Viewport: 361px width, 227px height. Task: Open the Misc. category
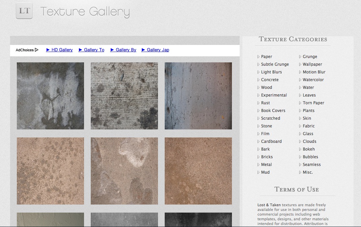308,172
